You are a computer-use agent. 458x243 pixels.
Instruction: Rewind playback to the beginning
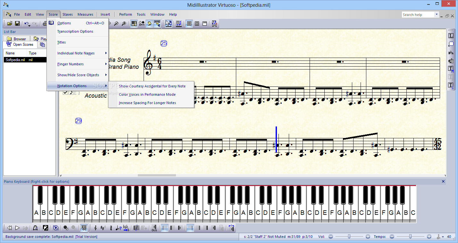(10, 228)
